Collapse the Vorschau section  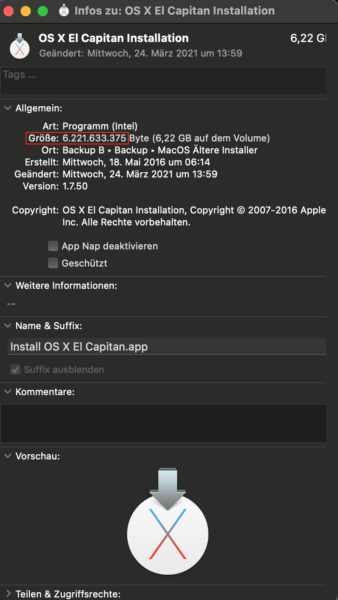tap(8, 456)
